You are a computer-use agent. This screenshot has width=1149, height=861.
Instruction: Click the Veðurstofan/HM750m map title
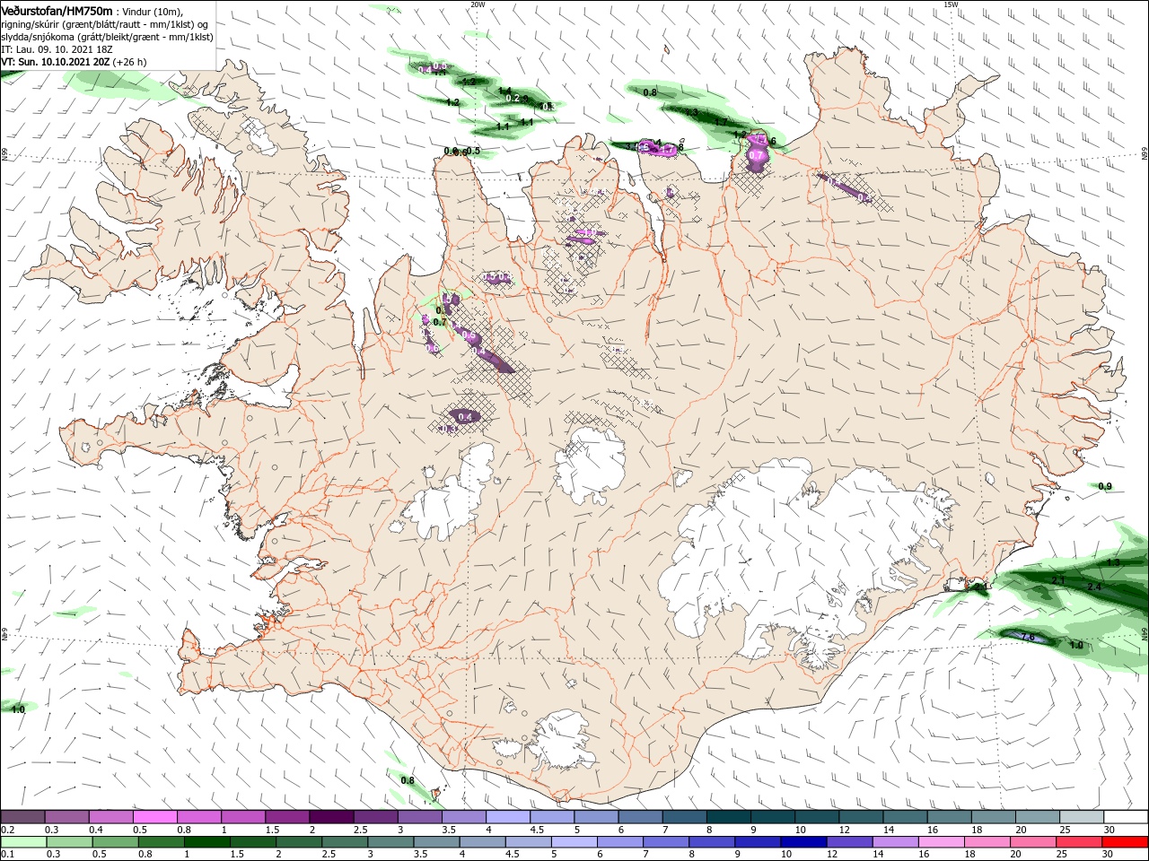click(57, 10)
